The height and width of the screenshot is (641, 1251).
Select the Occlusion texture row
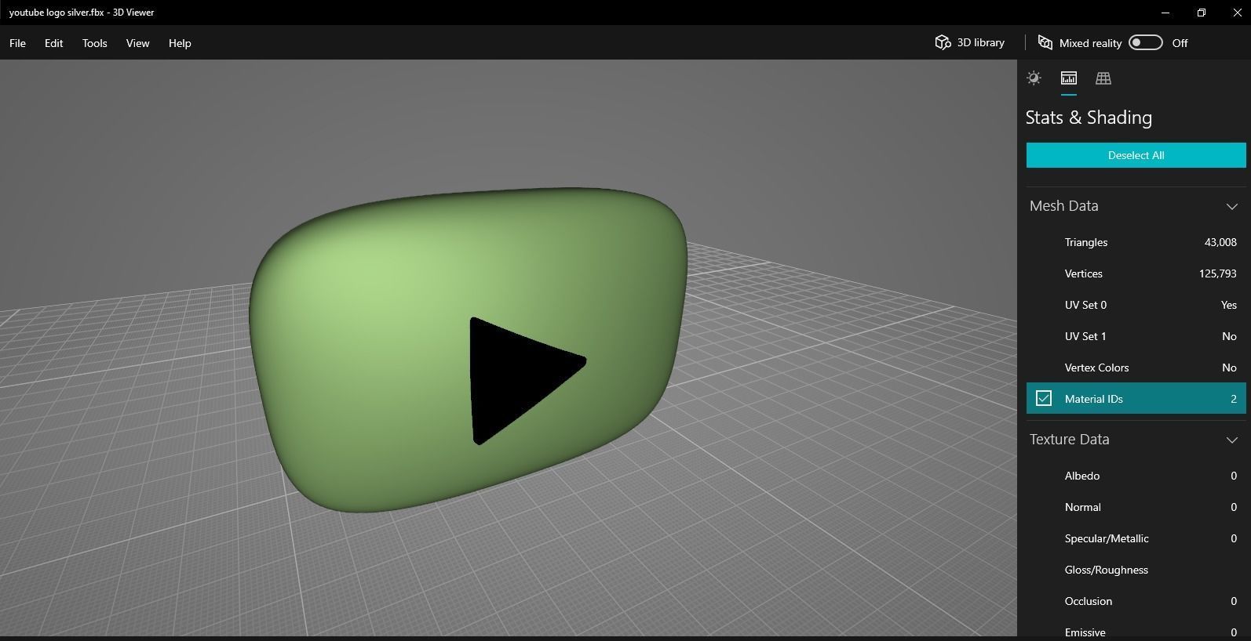coord(1136,601)
